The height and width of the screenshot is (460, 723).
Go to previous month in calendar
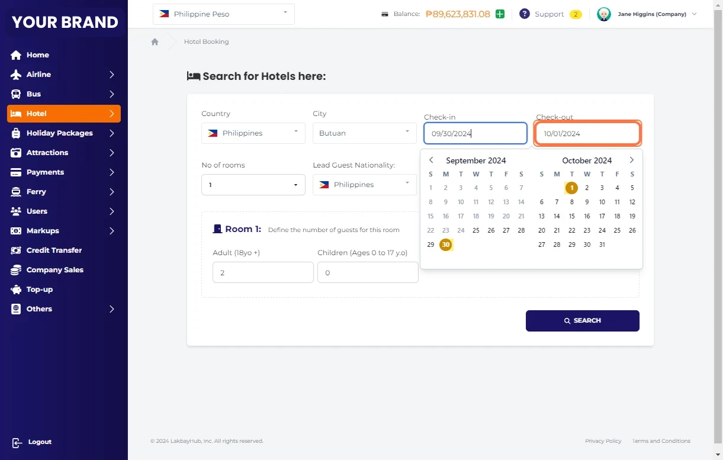click(431, 160)
